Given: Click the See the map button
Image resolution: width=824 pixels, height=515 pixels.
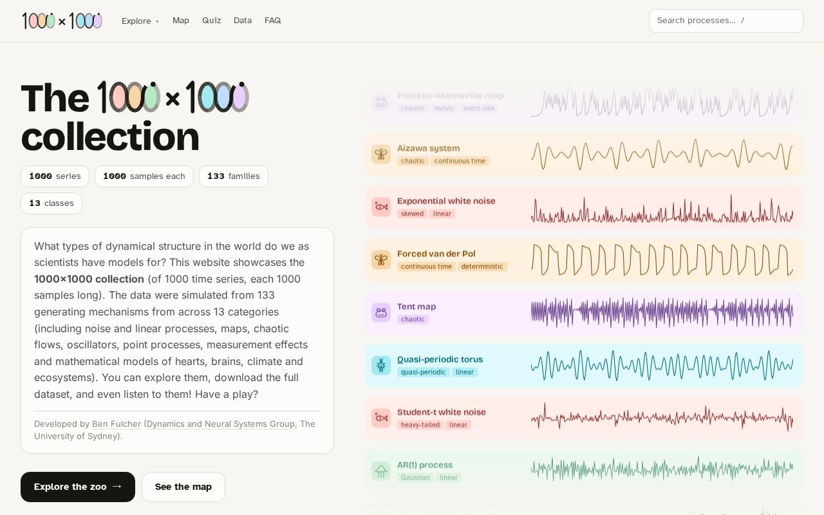Looking at the screenshot, I should pyautogui.click(x=183, y=487).
